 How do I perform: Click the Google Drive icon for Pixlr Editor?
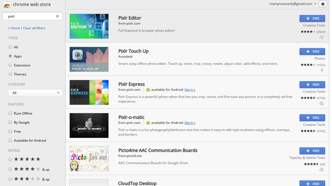click(321, 37)
